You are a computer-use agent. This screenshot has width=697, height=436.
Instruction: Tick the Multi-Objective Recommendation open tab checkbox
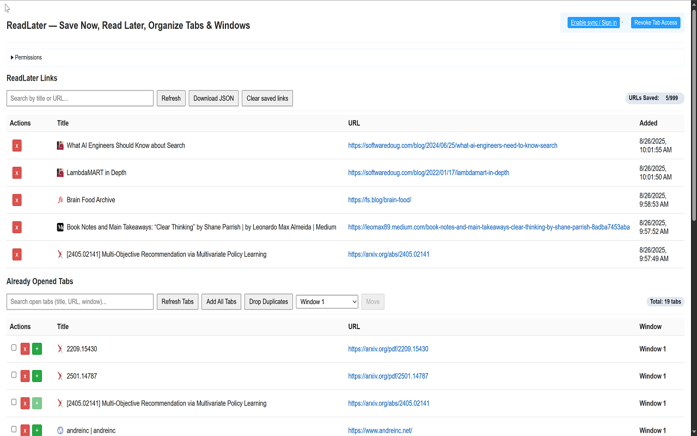(14, 402)
